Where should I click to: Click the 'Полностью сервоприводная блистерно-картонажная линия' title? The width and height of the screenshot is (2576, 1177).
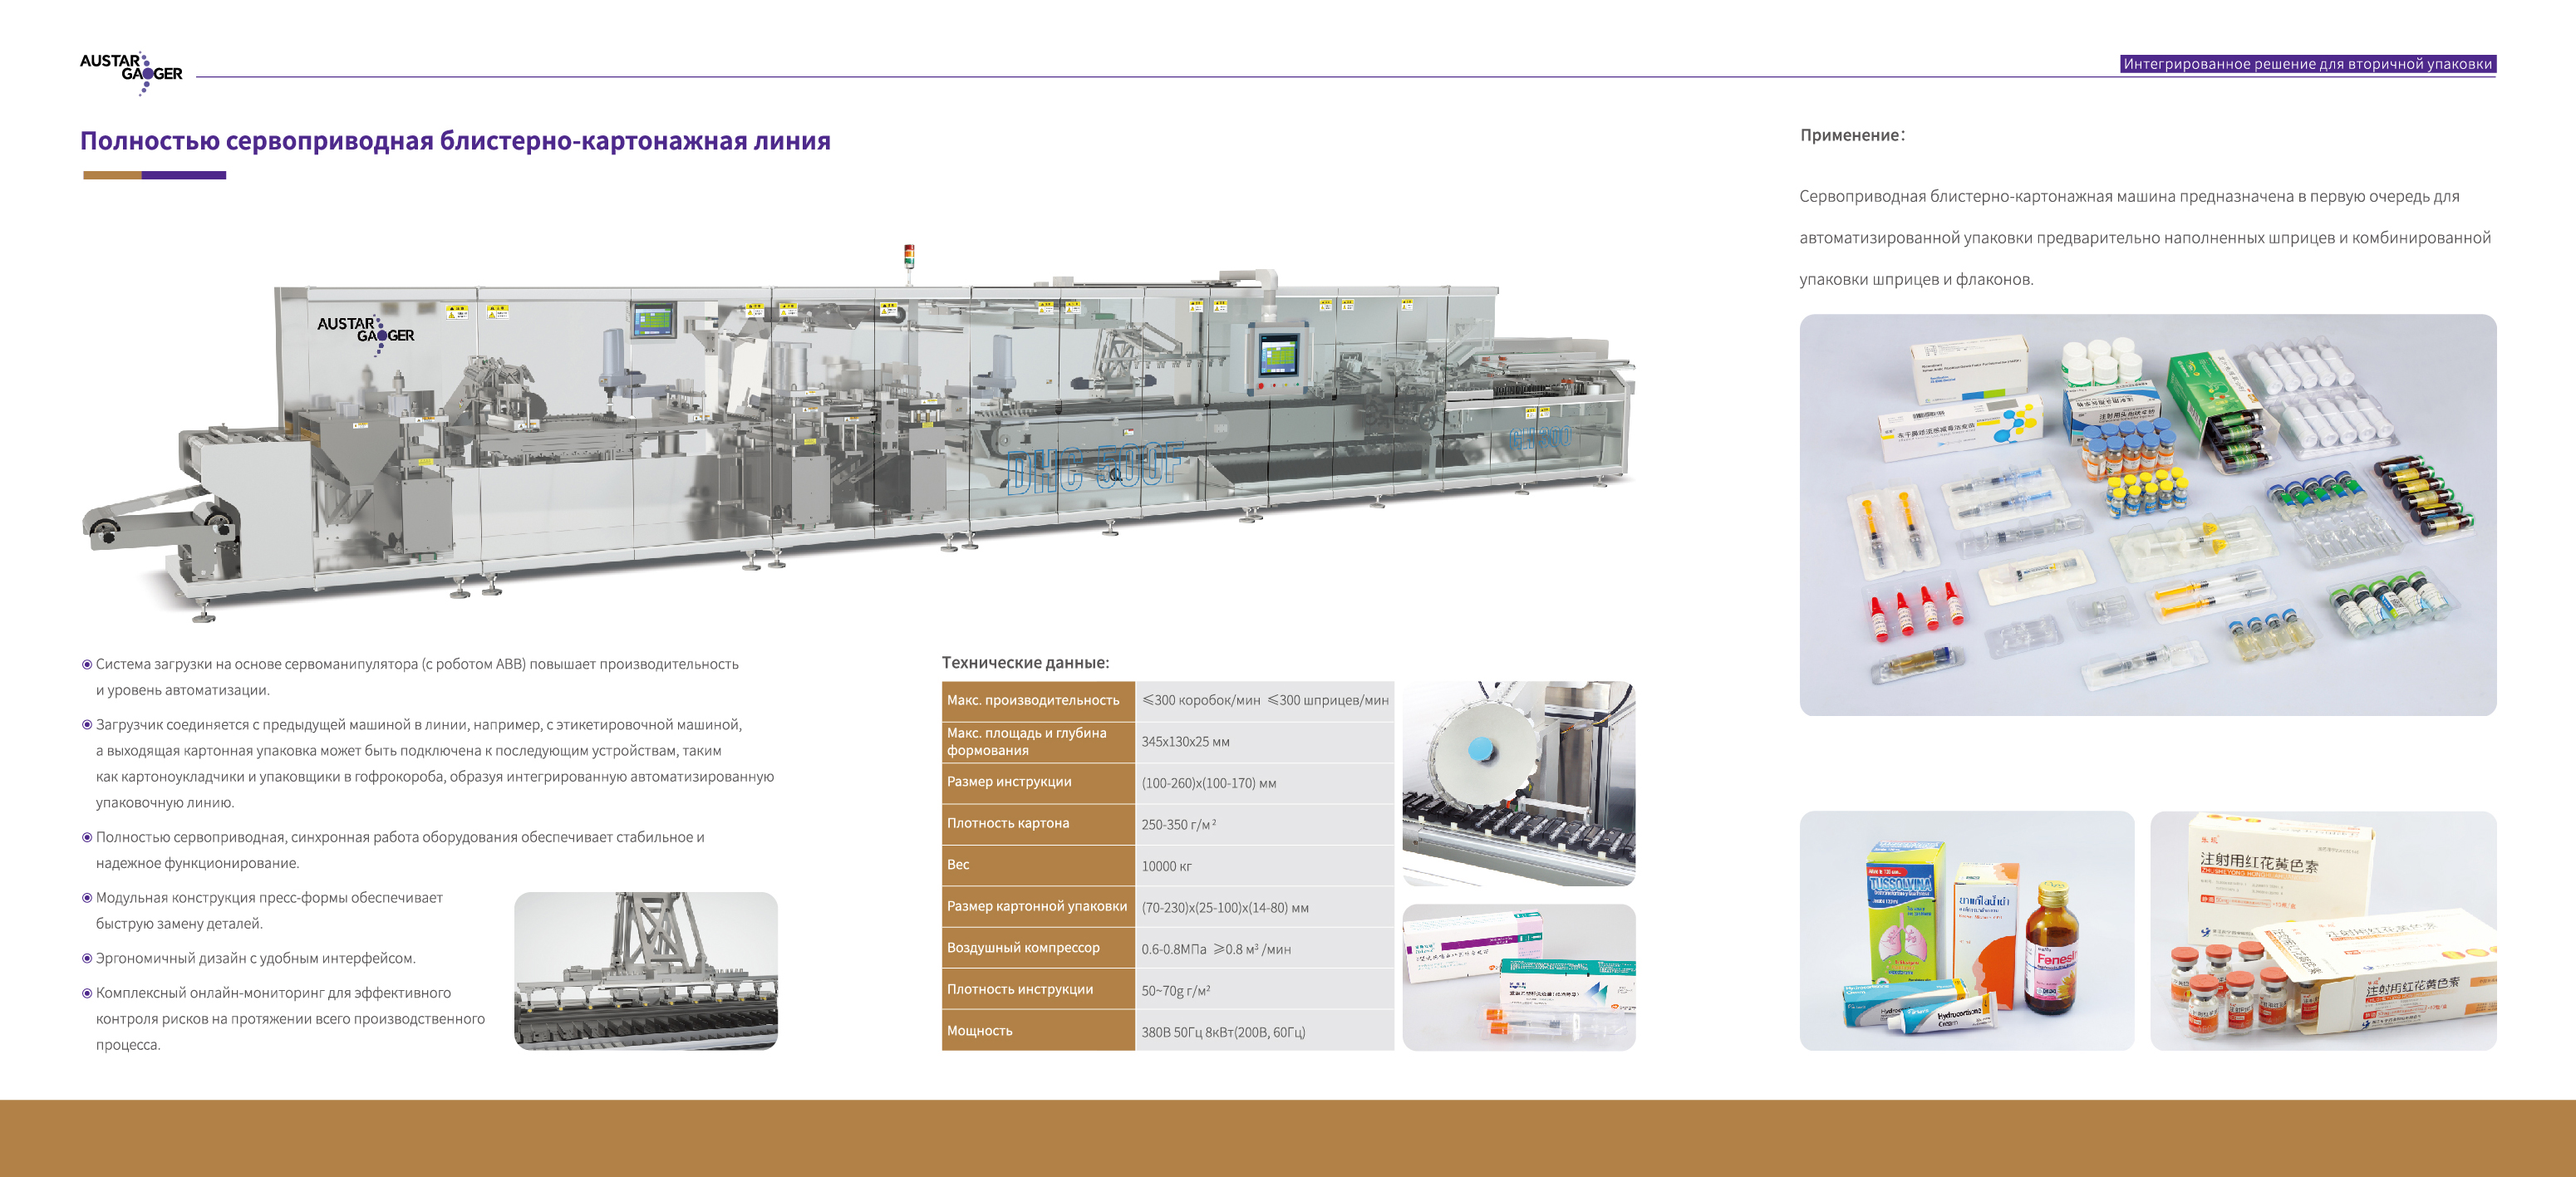tap(455, 141)
